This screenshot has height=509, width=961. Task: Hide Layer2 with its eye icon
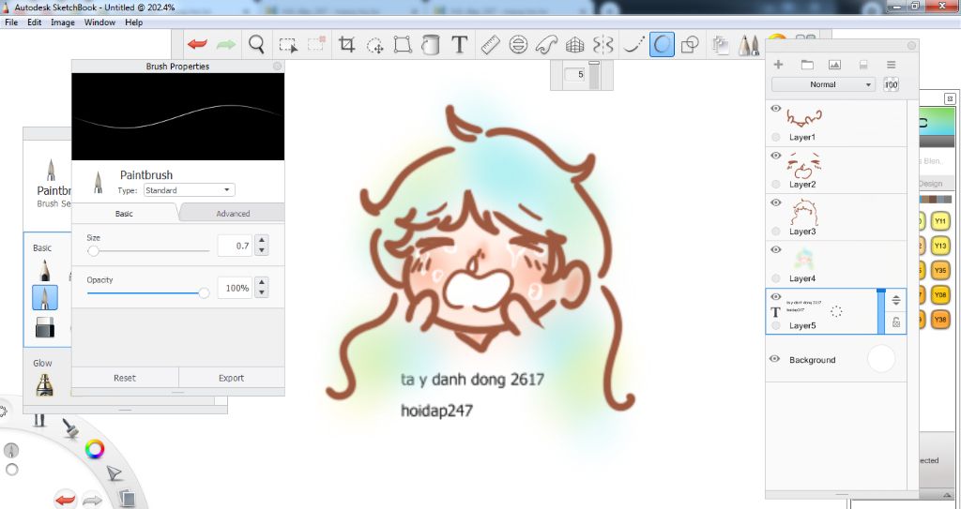point(776,156)
